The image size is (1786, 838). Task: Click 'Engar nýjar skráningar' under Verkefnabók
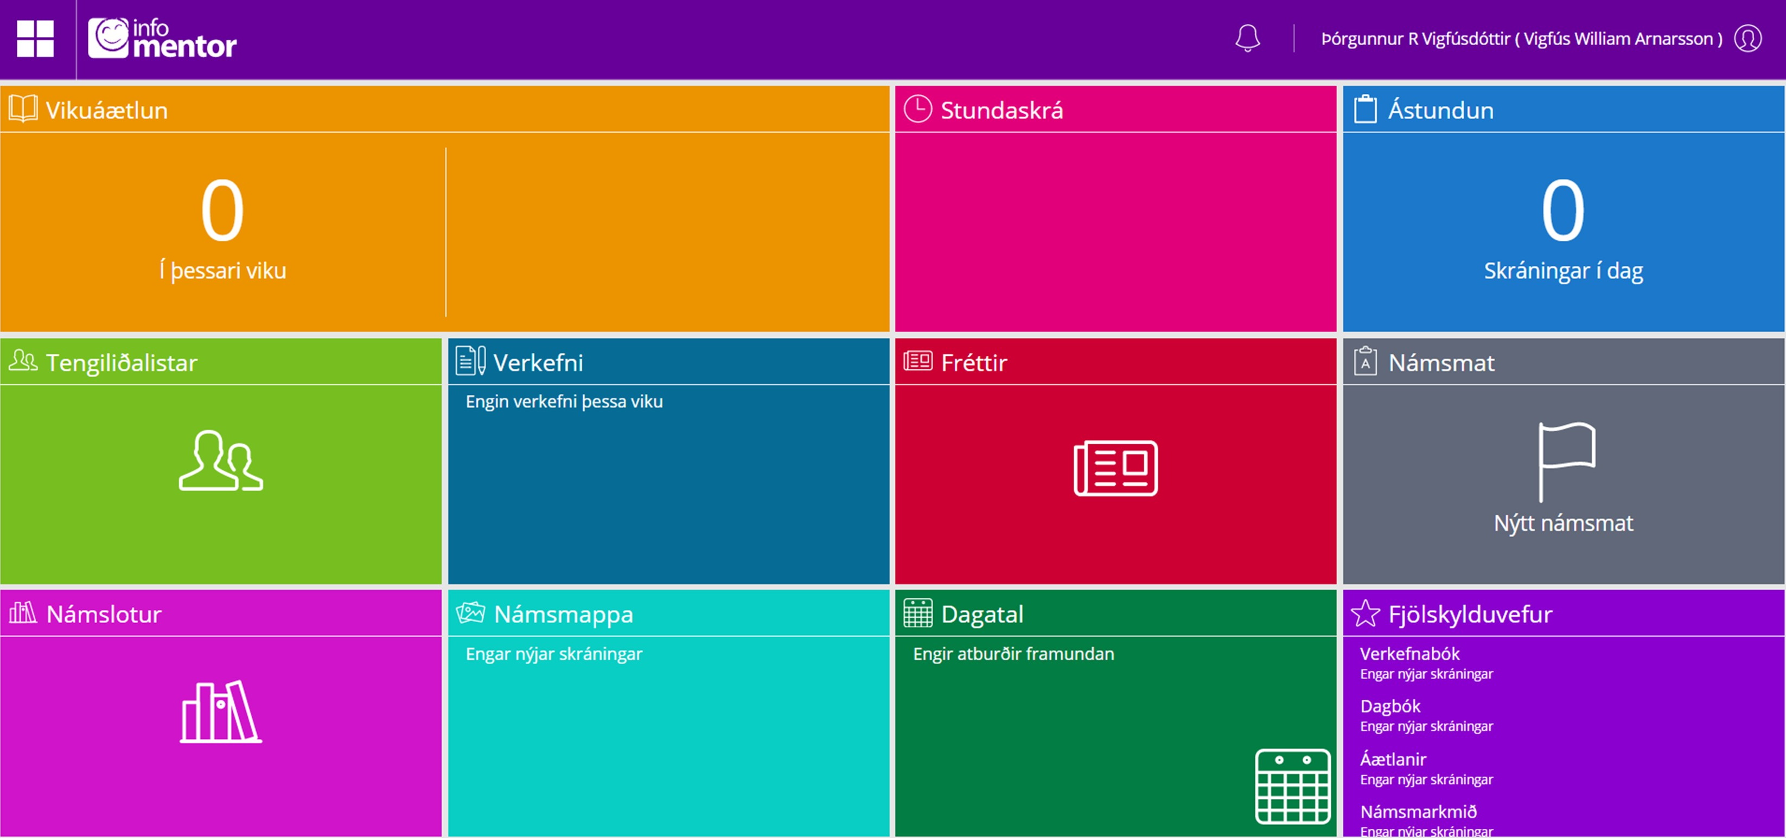tap(1426, 674)
